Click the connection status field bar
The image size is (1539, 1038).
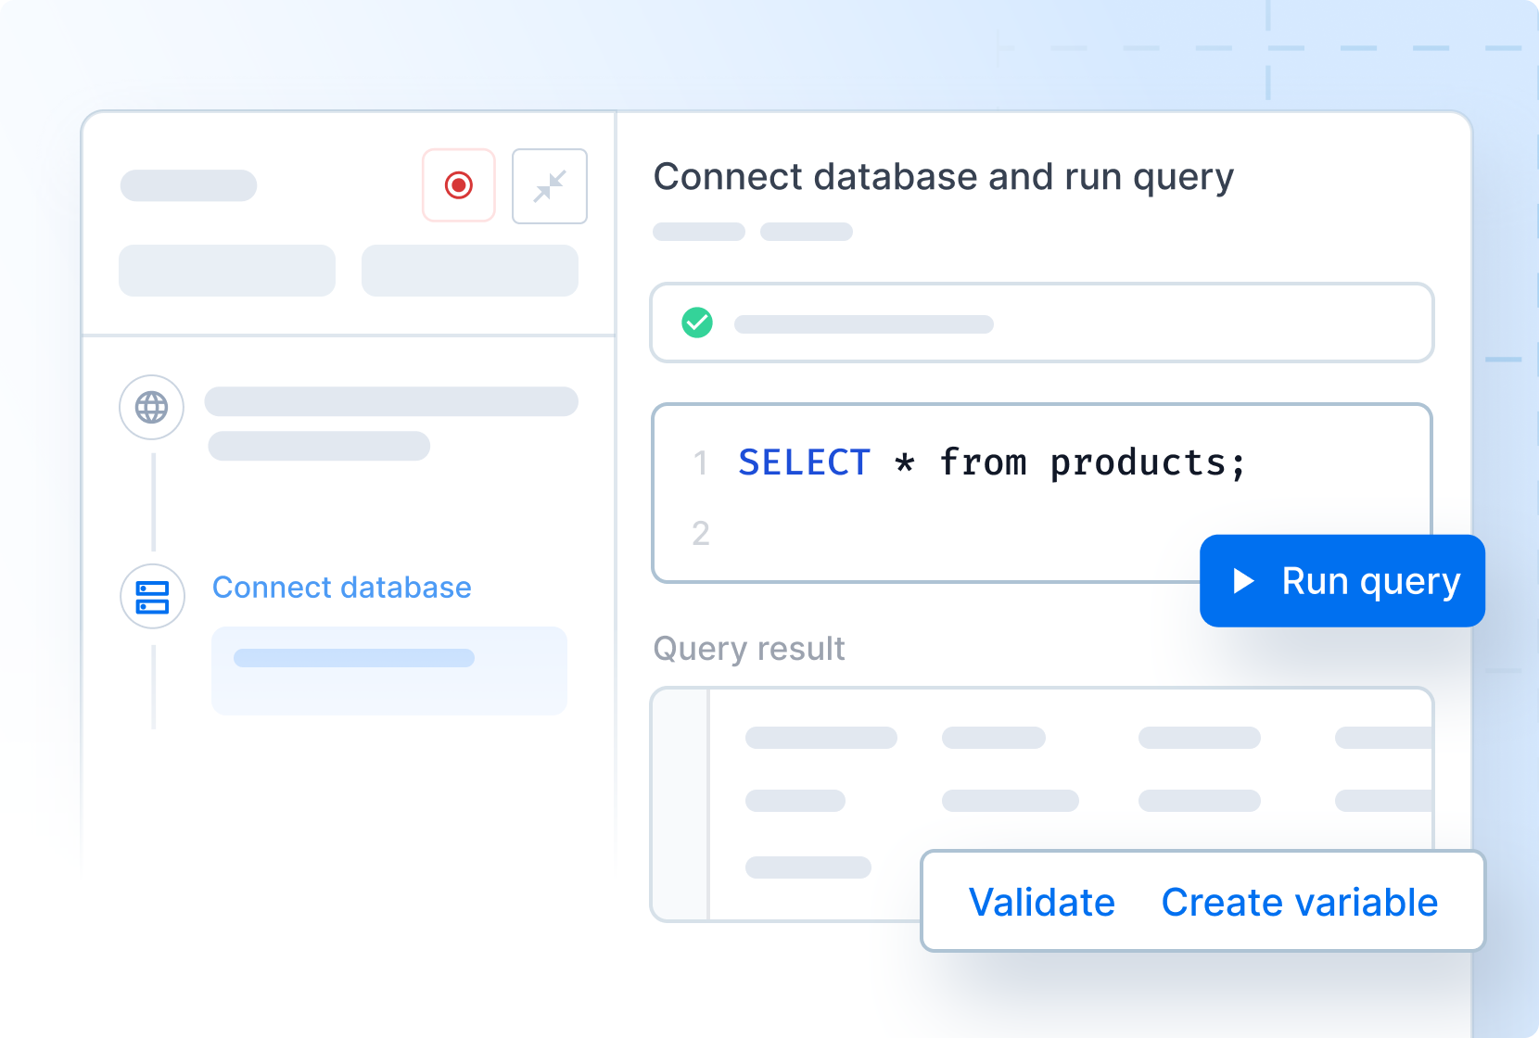tap(1042, 323)
